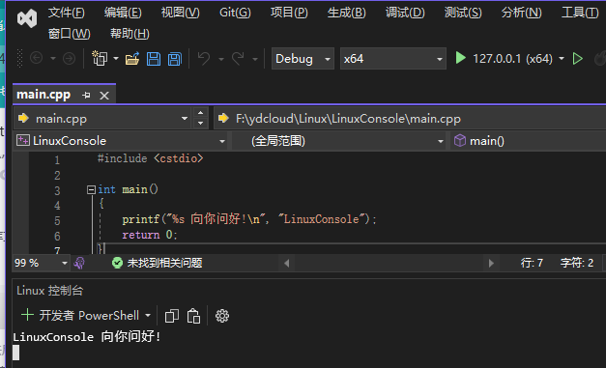Click the 行: 7 line indicator
Screen dimensions: 606x368
pyautogui.click(x=532, y=263)
